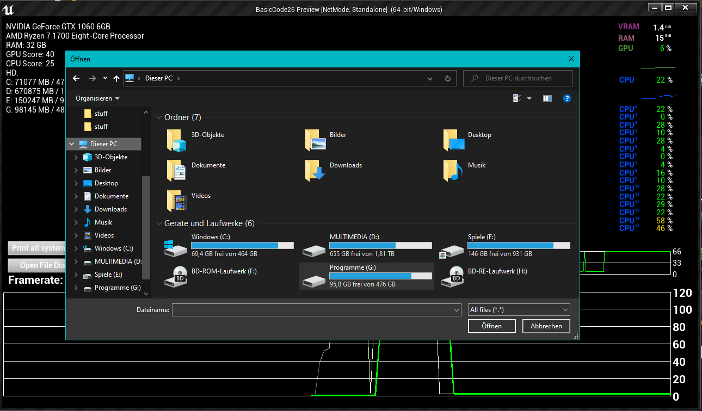Click the MULTIMEDIA (D:) storage usage bar
Screen dimensions: 702x411
click(380, 246)
